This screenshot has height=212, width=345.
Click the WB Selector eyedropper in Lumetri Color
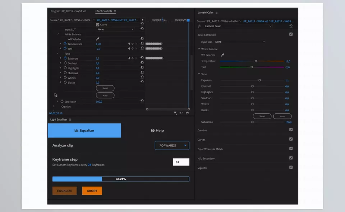pos(222,55)
